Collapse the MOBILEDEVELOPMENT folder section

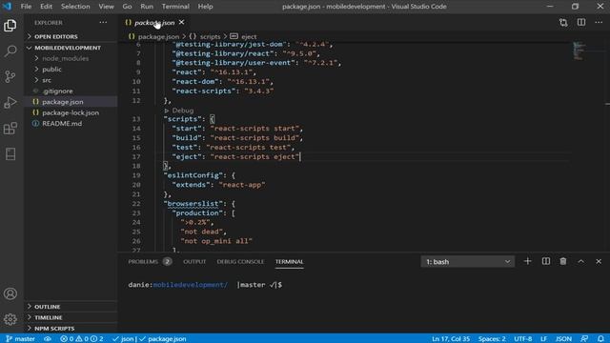(x=71, y=48)
